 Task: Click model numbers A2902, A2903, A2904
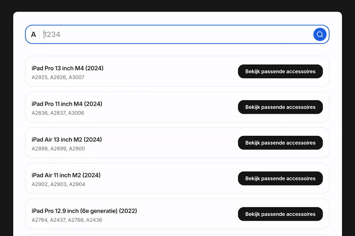click(59, 184)
